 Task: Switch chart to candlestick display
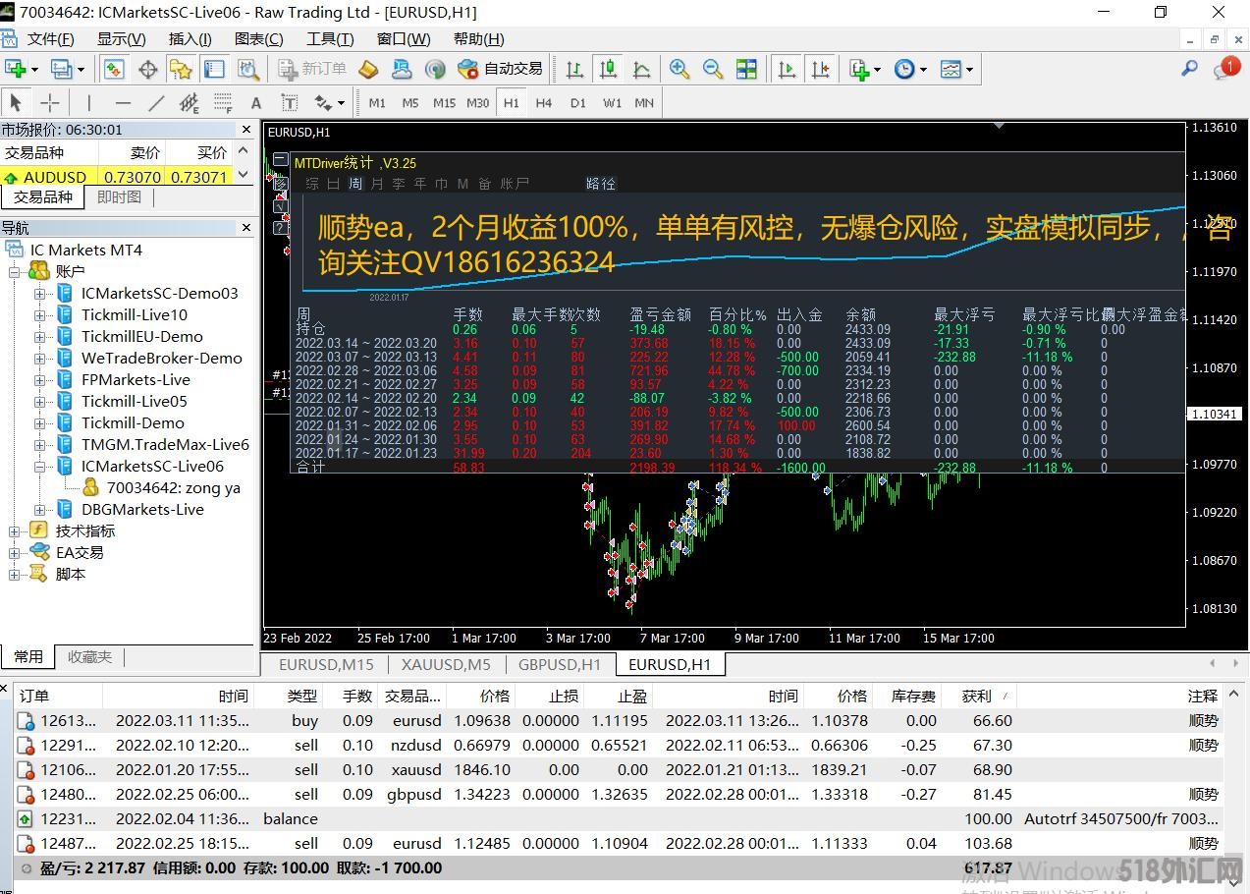pyautogui.click(x=609, y=69)
